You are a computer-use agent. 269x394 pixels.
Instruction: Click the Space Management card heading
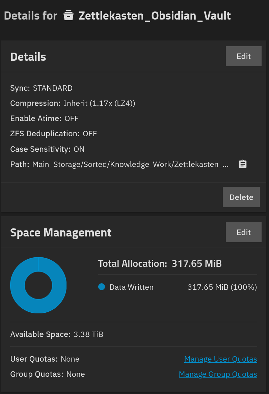[x=61, y=233]
